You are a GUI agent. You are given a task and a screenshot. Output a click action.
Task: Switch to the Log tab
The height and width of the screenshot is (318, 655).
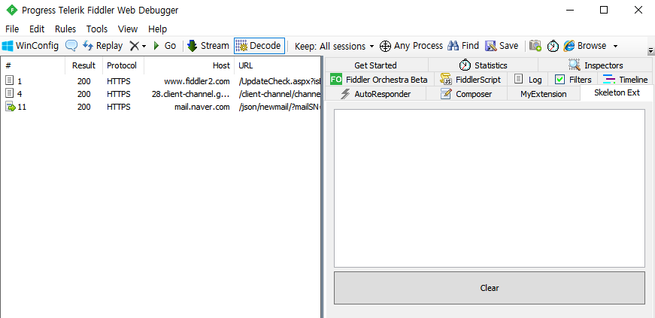[x=528, y=80]
